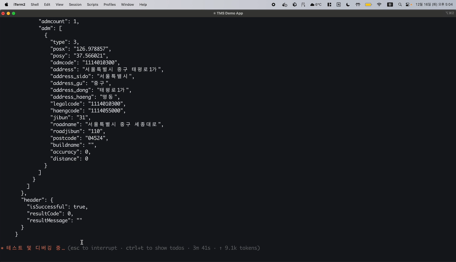
Task: Click the 9.1k tokens counter
Action: [x=241, y=248]
